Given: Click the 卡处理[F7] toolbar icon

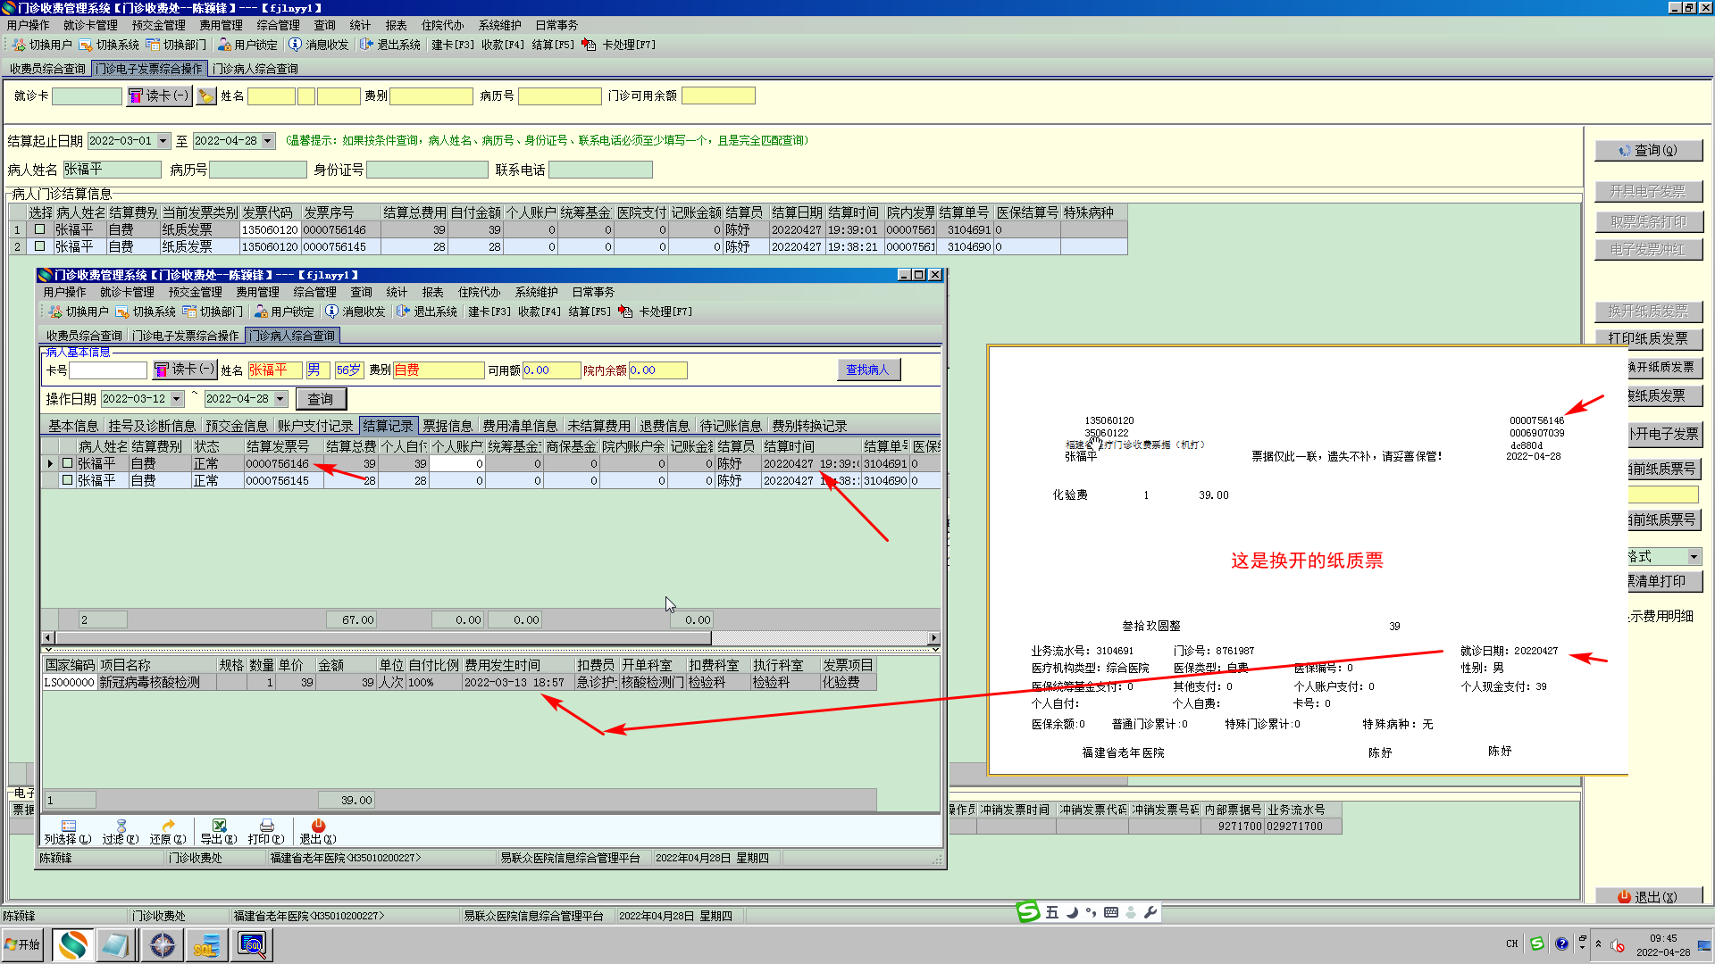Looking at the screenshot, I should tap(589, 45).
